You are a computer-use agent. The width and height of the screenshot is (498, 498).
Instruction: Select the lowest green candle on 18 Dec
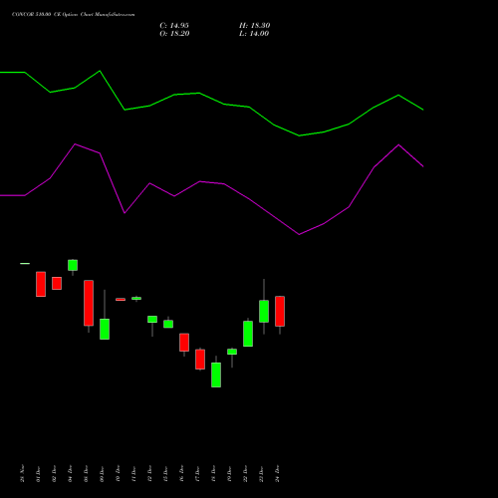click(x=216, y=374)
